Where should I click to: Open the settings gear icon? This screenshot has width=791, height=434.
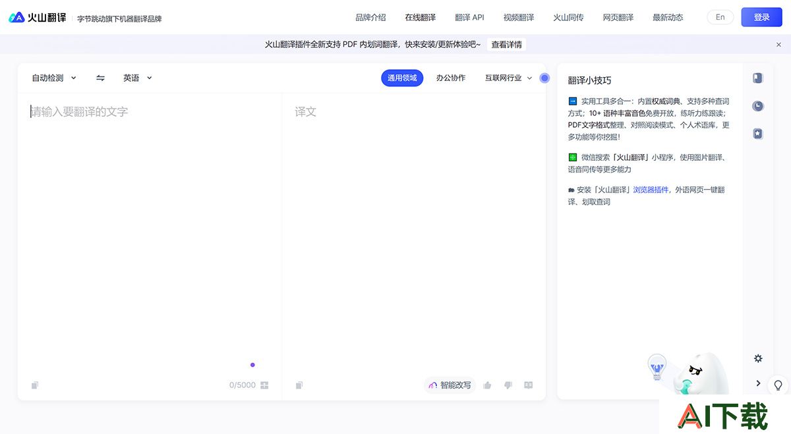(758, 358)
